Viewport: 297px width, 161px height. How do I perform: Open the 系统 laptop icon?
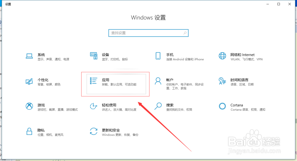(29, 56)
